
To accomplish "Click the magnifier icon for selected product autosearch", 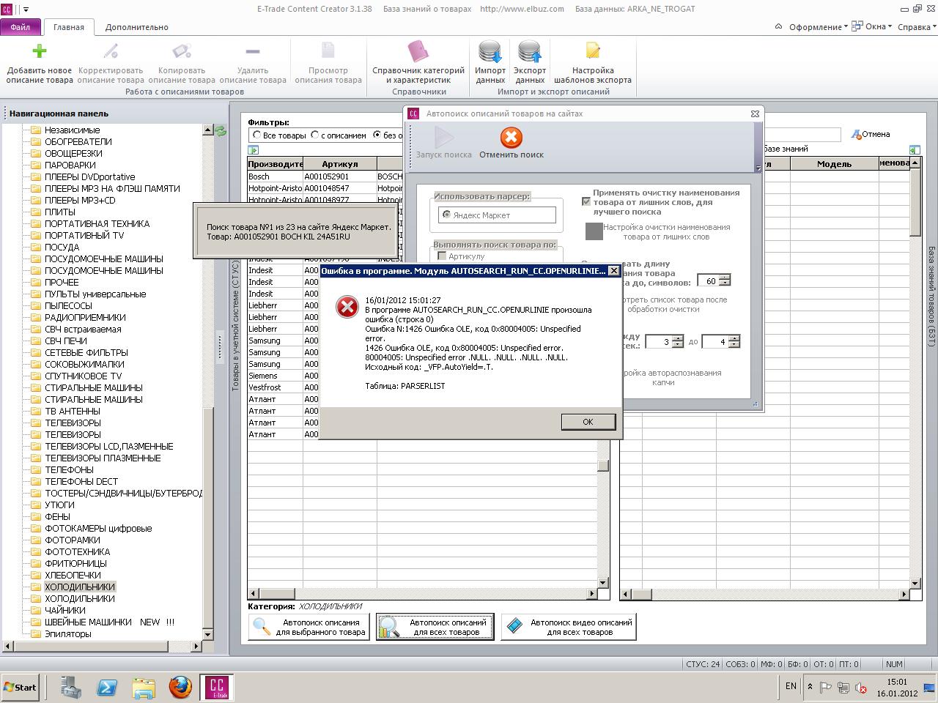I will pyautogui.click(x=262, y=627).
